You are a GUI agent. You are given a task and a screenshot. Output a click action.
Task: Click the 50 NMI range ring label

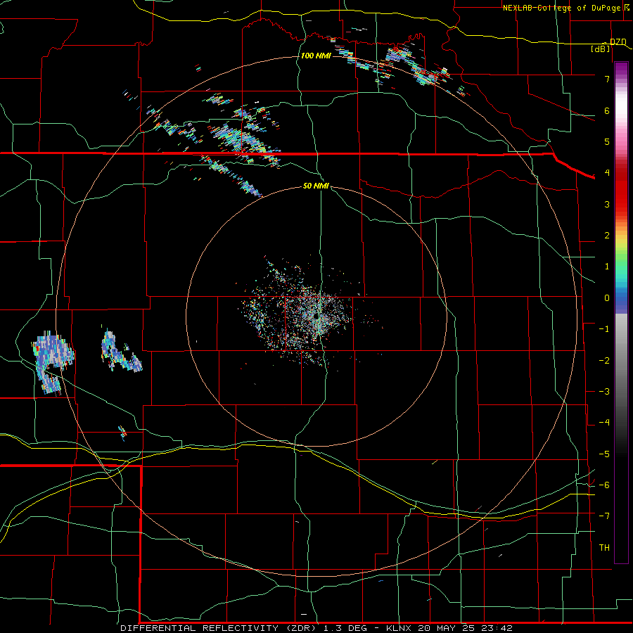click(316, 186)
